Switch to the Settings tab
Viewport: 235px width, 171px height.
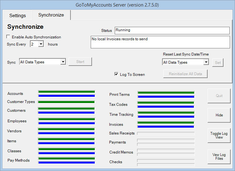tap(17, 15)
